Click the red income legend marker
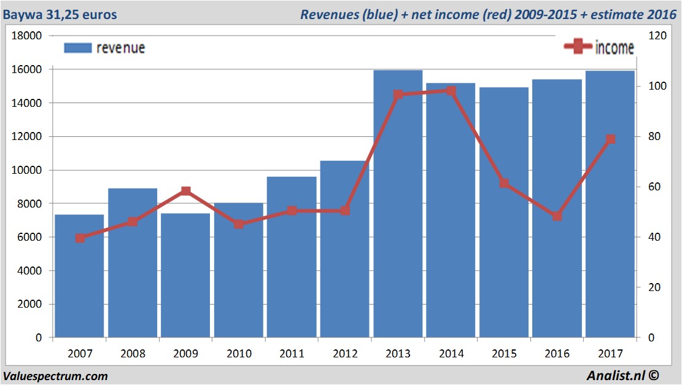Screen dimensions: 682x385 578,46
